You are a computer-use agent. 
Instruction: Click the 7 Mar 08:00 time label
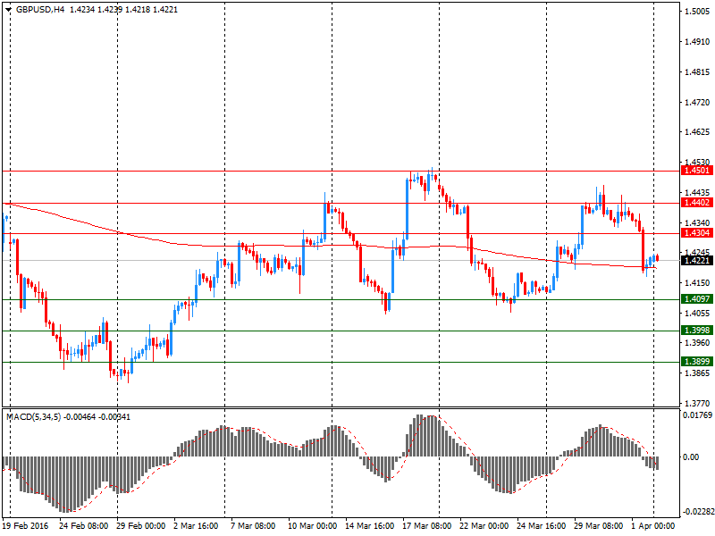253,526
